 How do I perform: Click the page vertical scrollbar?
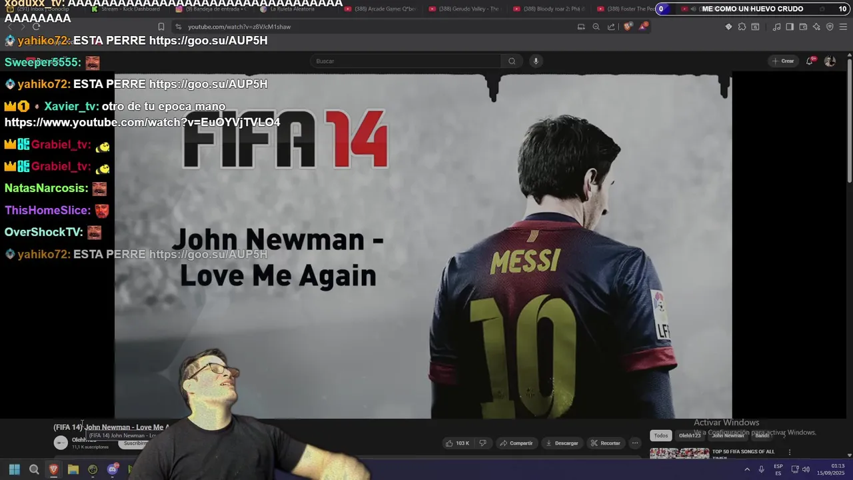click(849, 120)
